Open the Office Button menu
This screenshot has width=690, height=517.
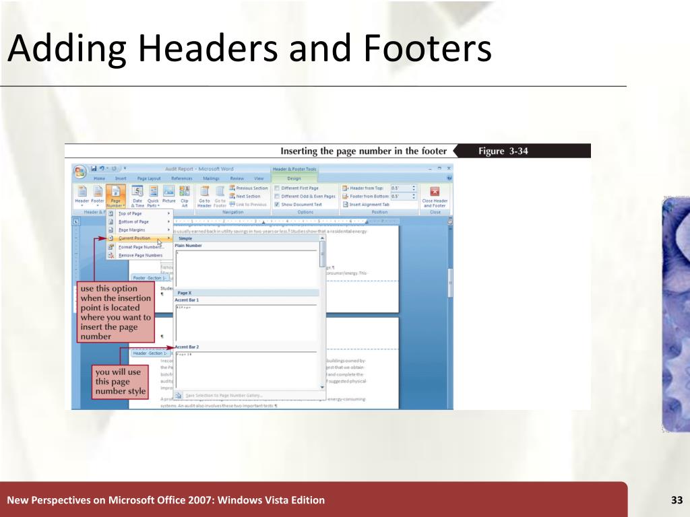click(80, 172)
